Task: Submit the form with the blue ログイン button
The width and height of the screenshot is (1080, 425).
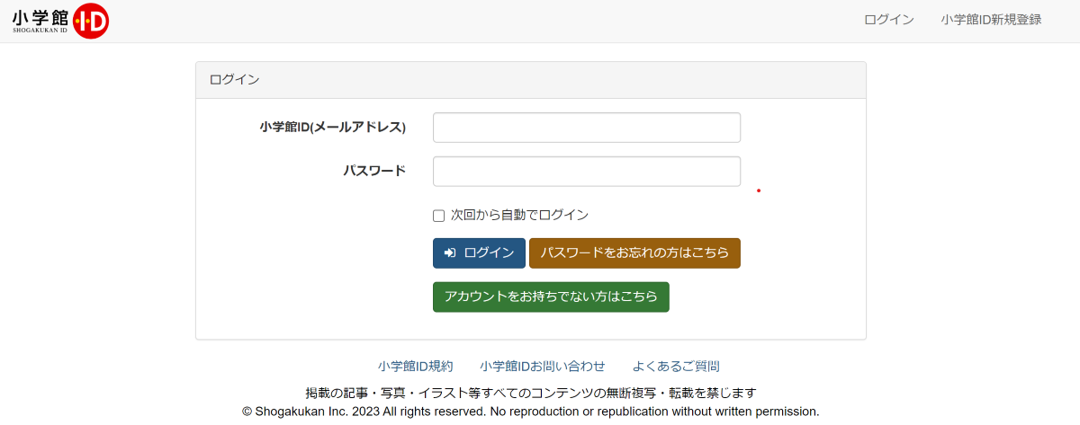Action: (479, 253)
